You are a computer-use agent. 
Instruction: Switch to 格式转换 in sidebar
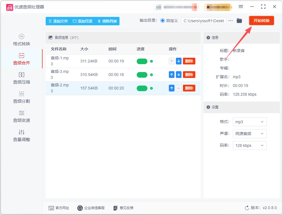tap(21, 40)
